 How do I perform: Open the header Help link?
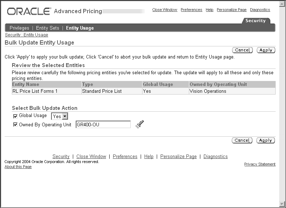(x=210, y=10)
